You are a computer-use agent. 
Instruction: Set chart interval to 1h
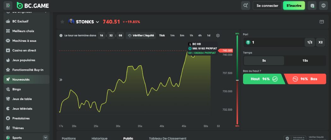(x=191, y=36)
